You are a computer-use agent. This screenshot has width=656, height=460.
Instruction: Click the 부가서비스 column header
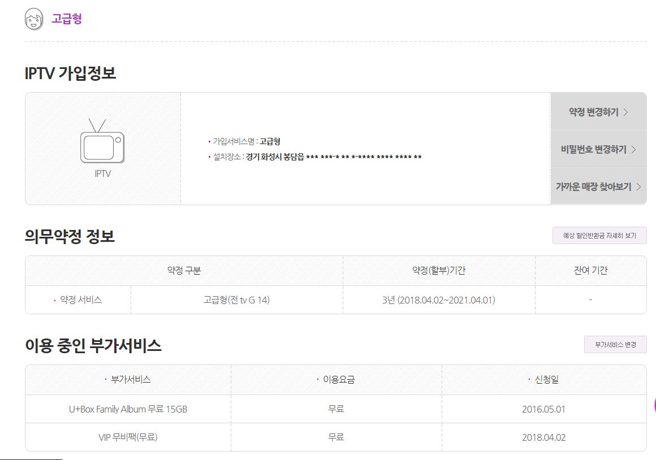131,380
